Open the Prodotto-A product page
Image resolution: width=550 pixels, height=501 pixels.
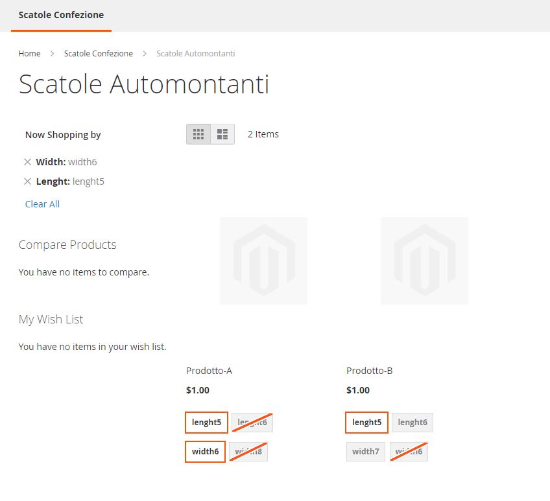coord(209,370)
